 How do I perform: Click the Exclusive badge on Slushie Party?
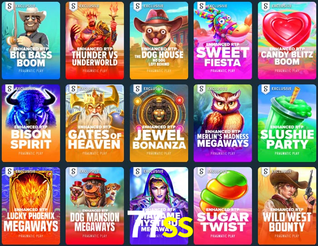pyautogui.click(x=282, y=89)
